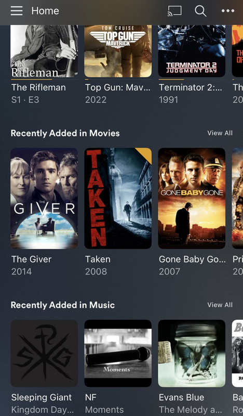Select Gone Baby Gone poster
The width and height of the screenshot is (243, 416).
192,198
